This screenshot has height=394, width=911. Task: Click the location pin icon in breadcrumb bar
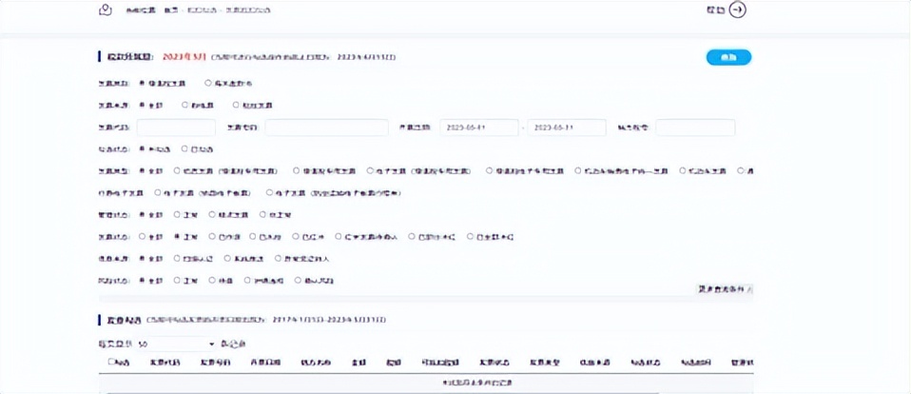106,10
